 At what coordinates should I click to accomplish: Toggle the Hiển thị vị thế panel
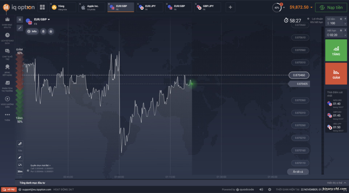[336, 183]
